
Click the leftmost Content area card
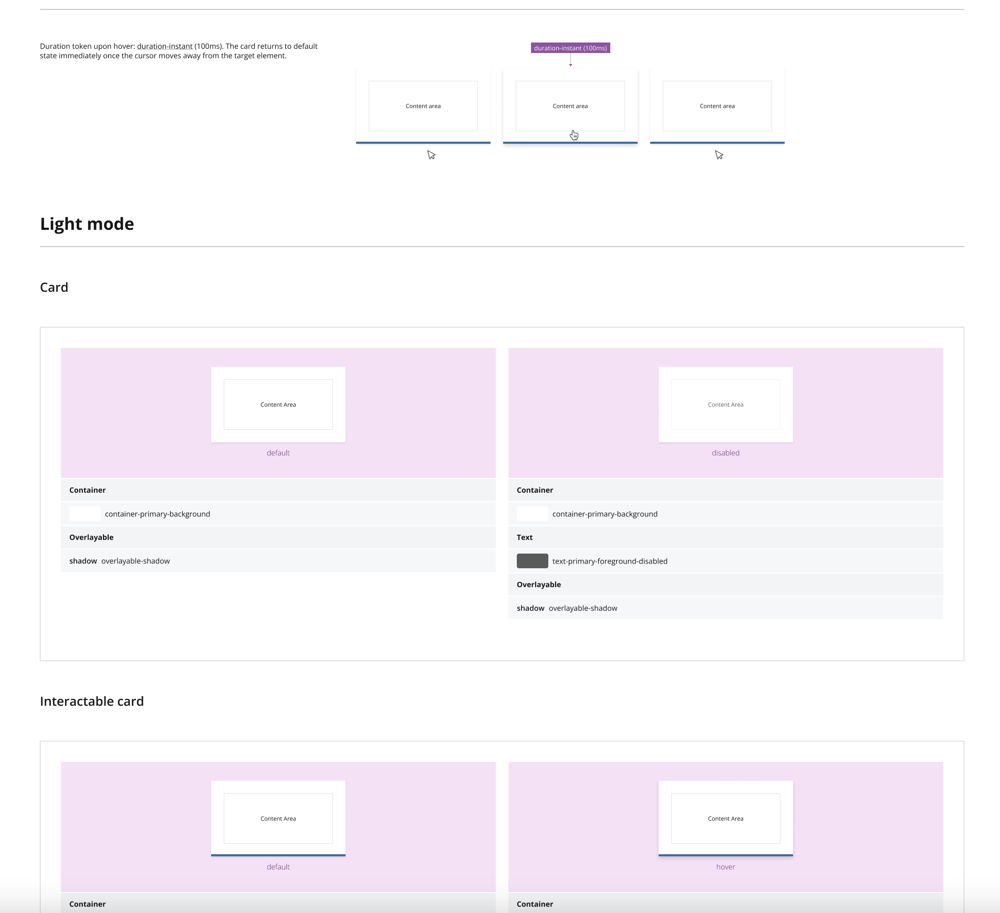[x=423, y=106]
